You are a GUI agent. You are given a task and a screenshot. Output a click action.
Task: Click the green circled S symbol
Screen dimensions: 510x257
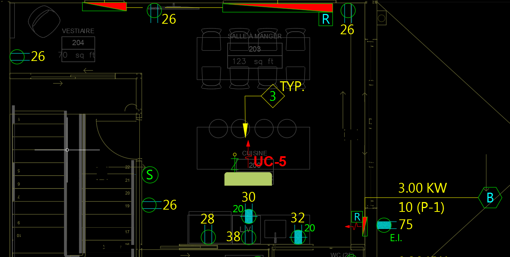(x=150, y=175)
